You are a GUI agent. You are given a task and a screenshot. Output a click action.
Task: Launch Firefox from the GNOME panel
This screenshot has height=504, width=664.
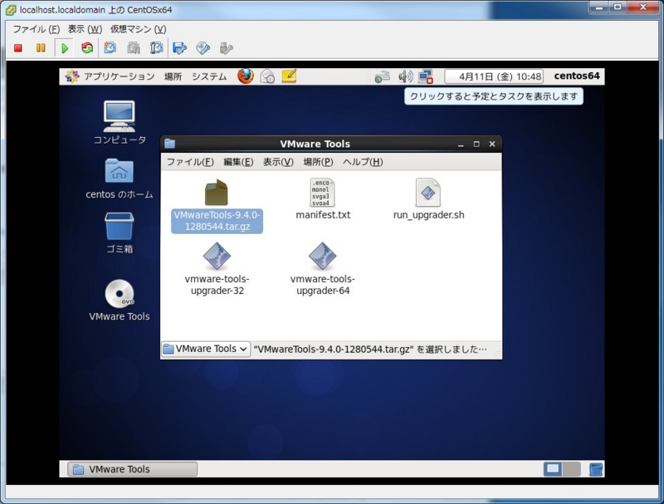(x=245, y=76)
